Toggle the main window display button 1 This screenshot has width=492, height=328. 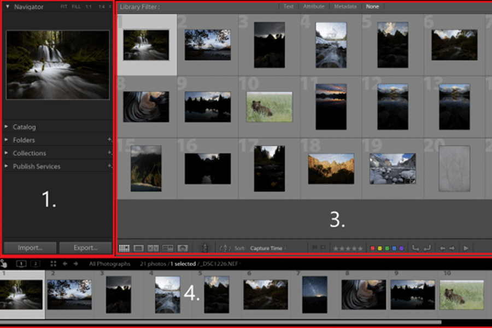pos(21,263)
